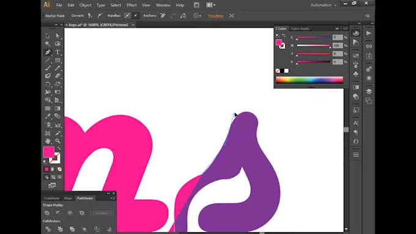The width and height of the screenshot is (416, 234).
Task: Activate the Hand tool
Action: coord(48,141)
